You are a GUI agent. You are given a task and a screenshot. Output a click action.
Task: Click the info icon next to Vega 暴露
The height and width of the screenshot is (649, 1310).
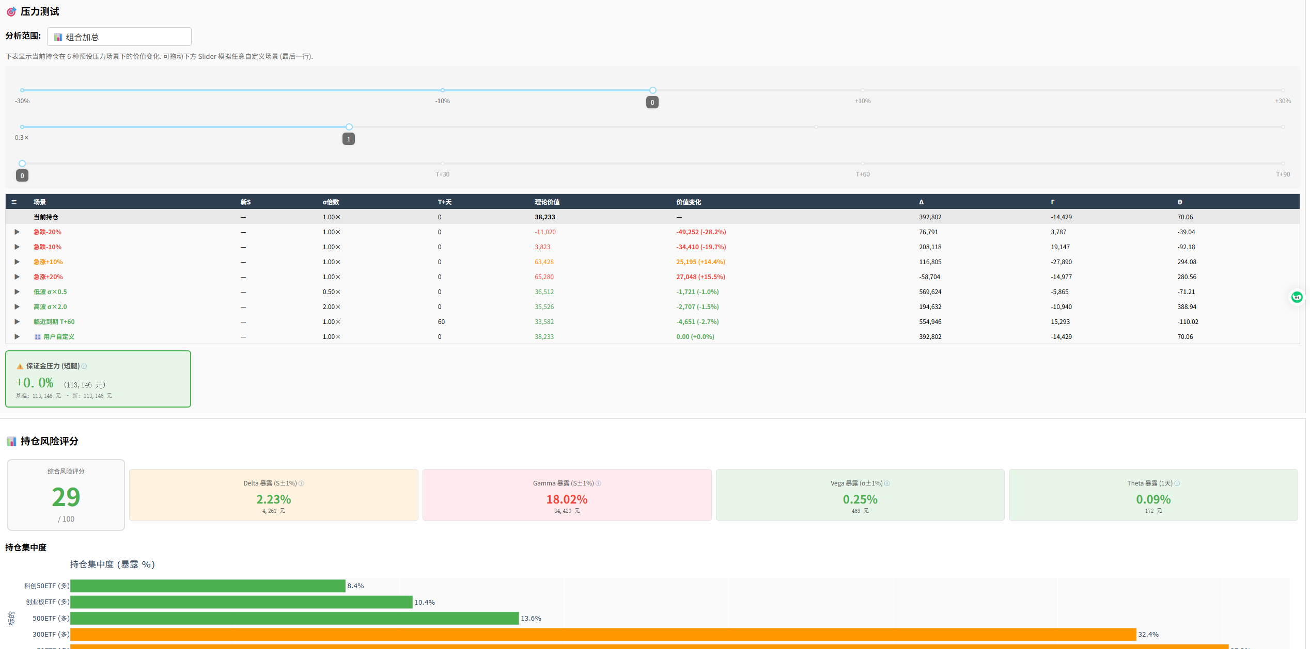pyautogui.click(x=887, y=483)
